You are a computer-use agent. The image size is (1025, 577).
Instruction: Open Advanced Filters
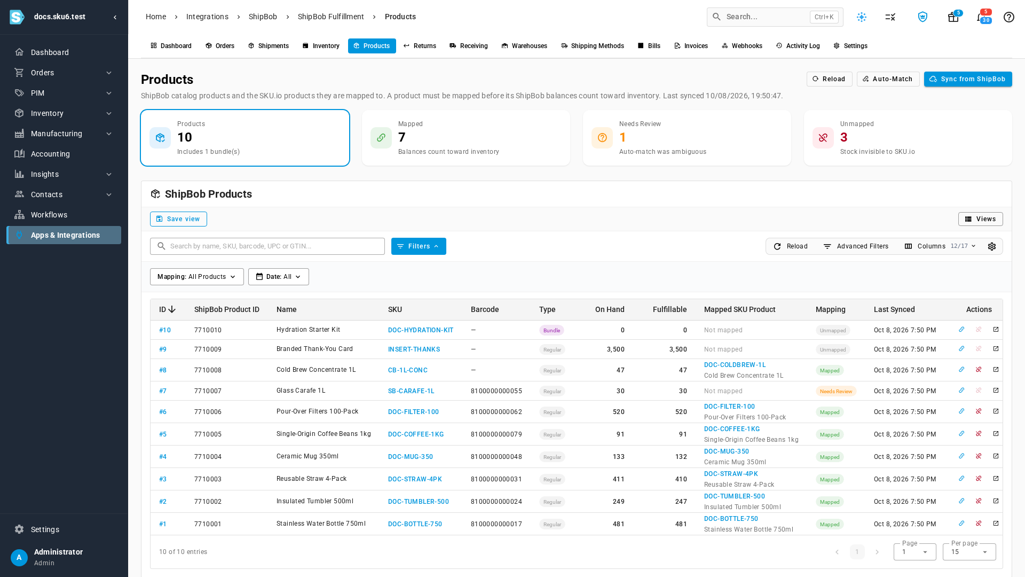(x=856, y=246)
